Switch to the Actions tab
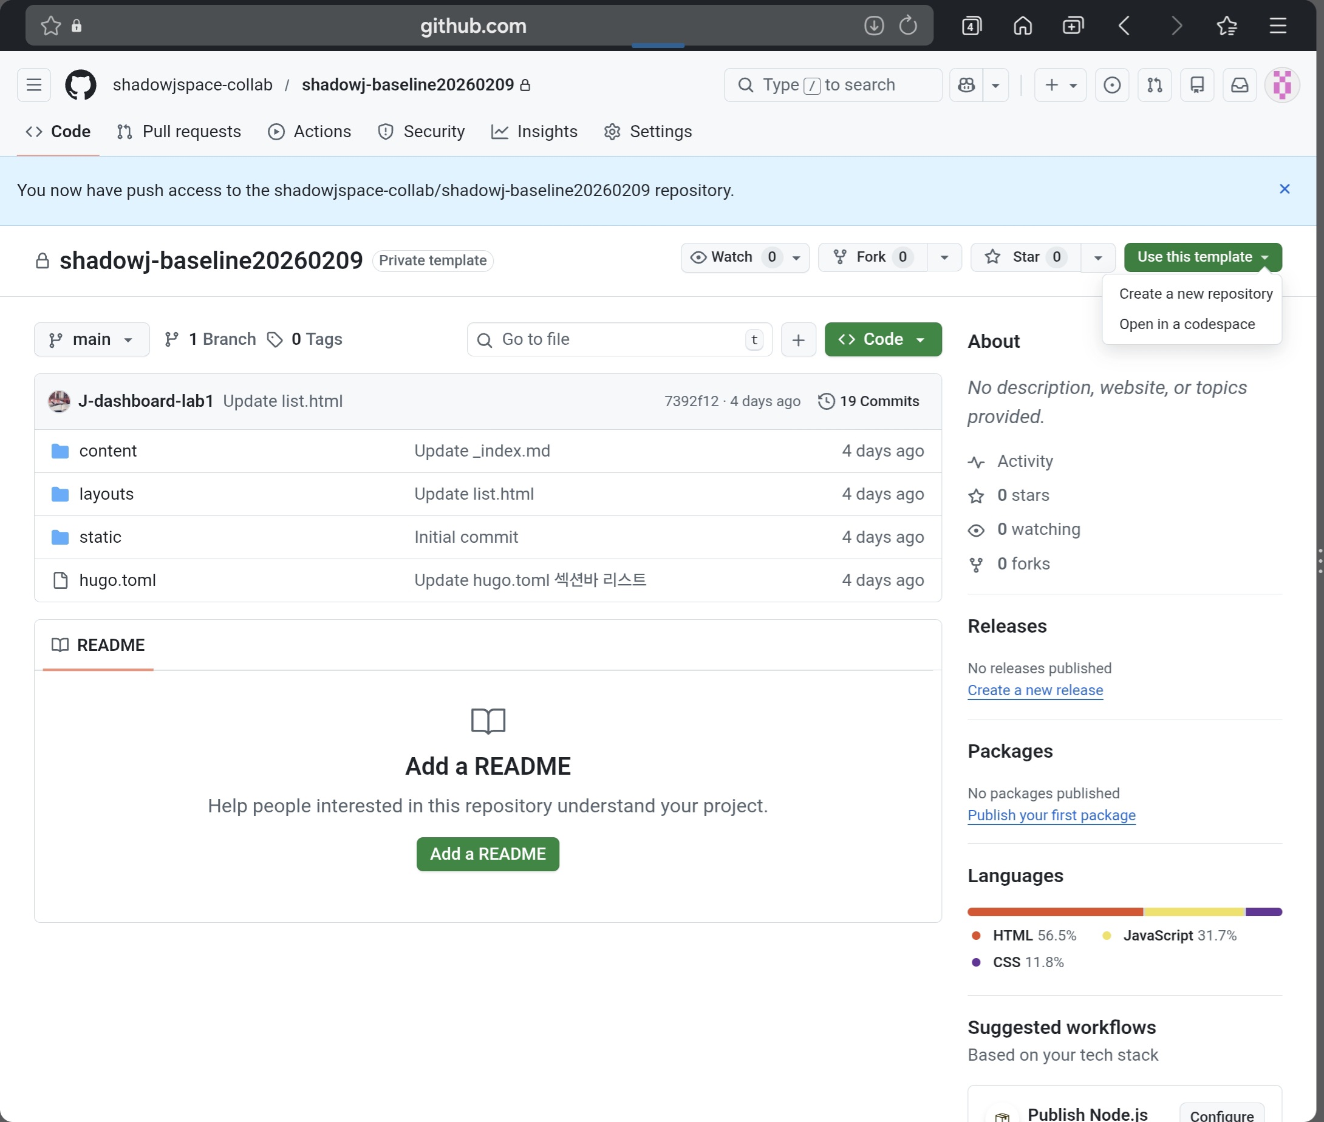The image size is (1324, 1122). click(x=309, y=132)
